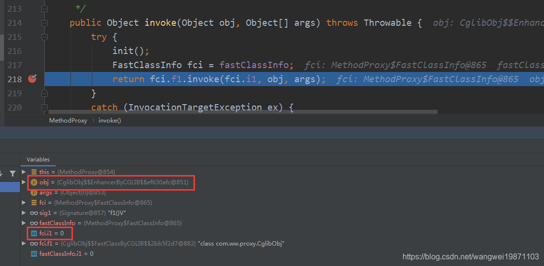Click the value {MethodProxy@854} of this
The height and width of the screenshot is (266, 544).
86,172
